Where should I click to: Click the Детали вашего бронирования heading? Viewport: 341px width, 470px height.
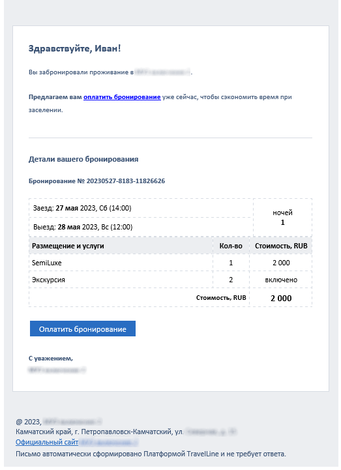pyautogui.click(x=83, y=159)
